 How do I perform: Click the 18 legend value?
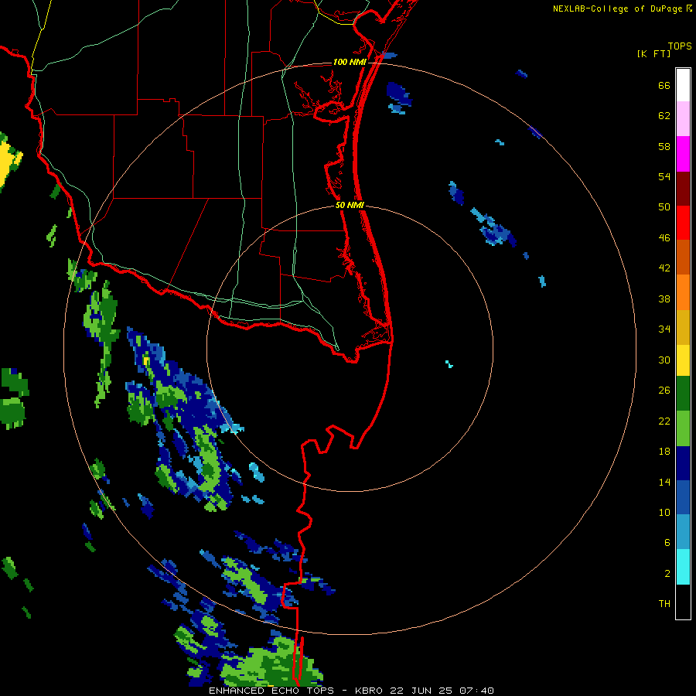[x=664, y=452]
